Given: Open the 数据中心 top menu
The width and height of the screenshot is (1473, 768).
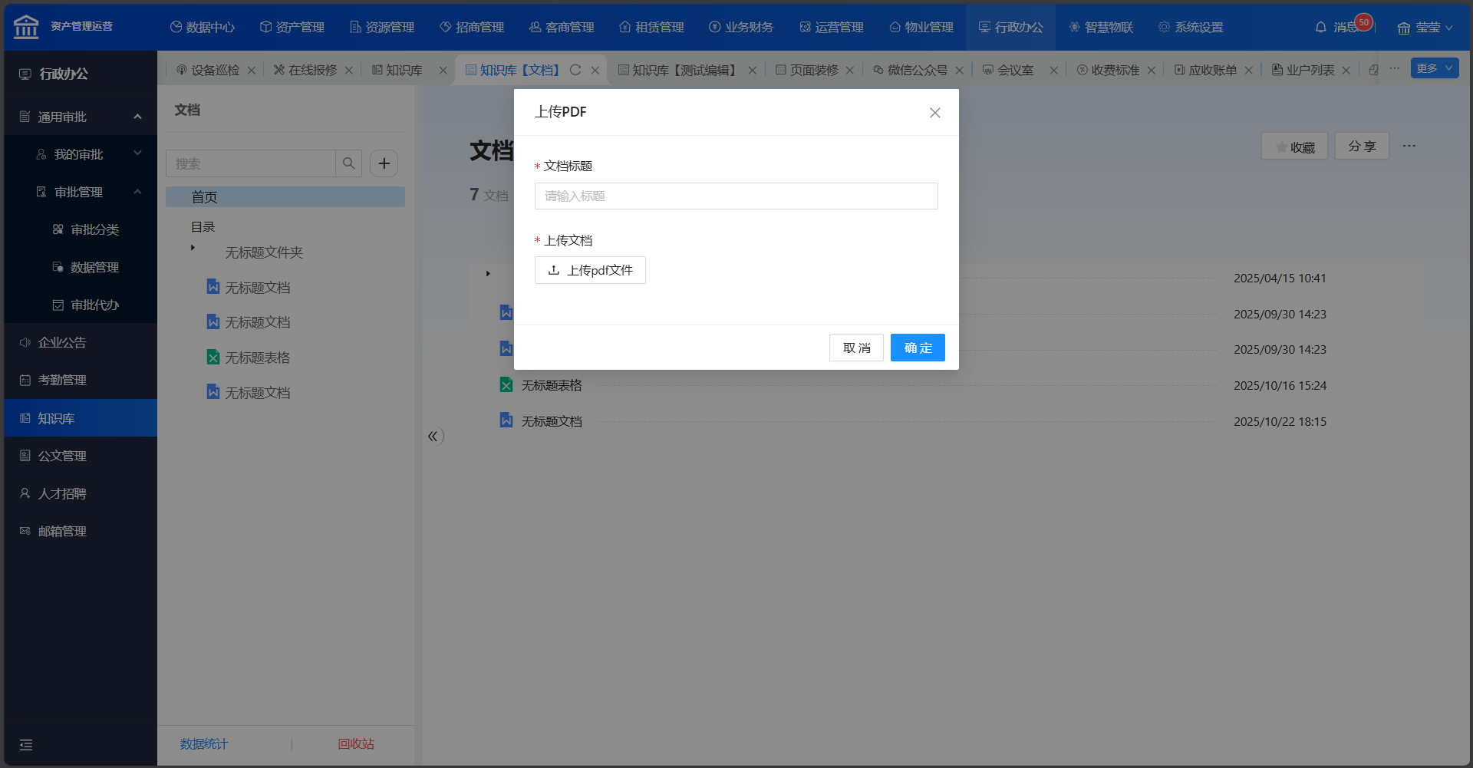Looking at the screenshot, I should pyautogui.click(x=203, y=28).
